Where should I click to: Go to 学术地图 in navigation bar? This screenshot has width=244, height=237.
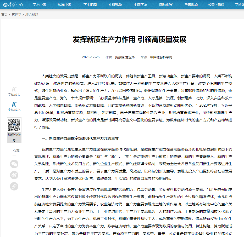(x=90, y=4)
